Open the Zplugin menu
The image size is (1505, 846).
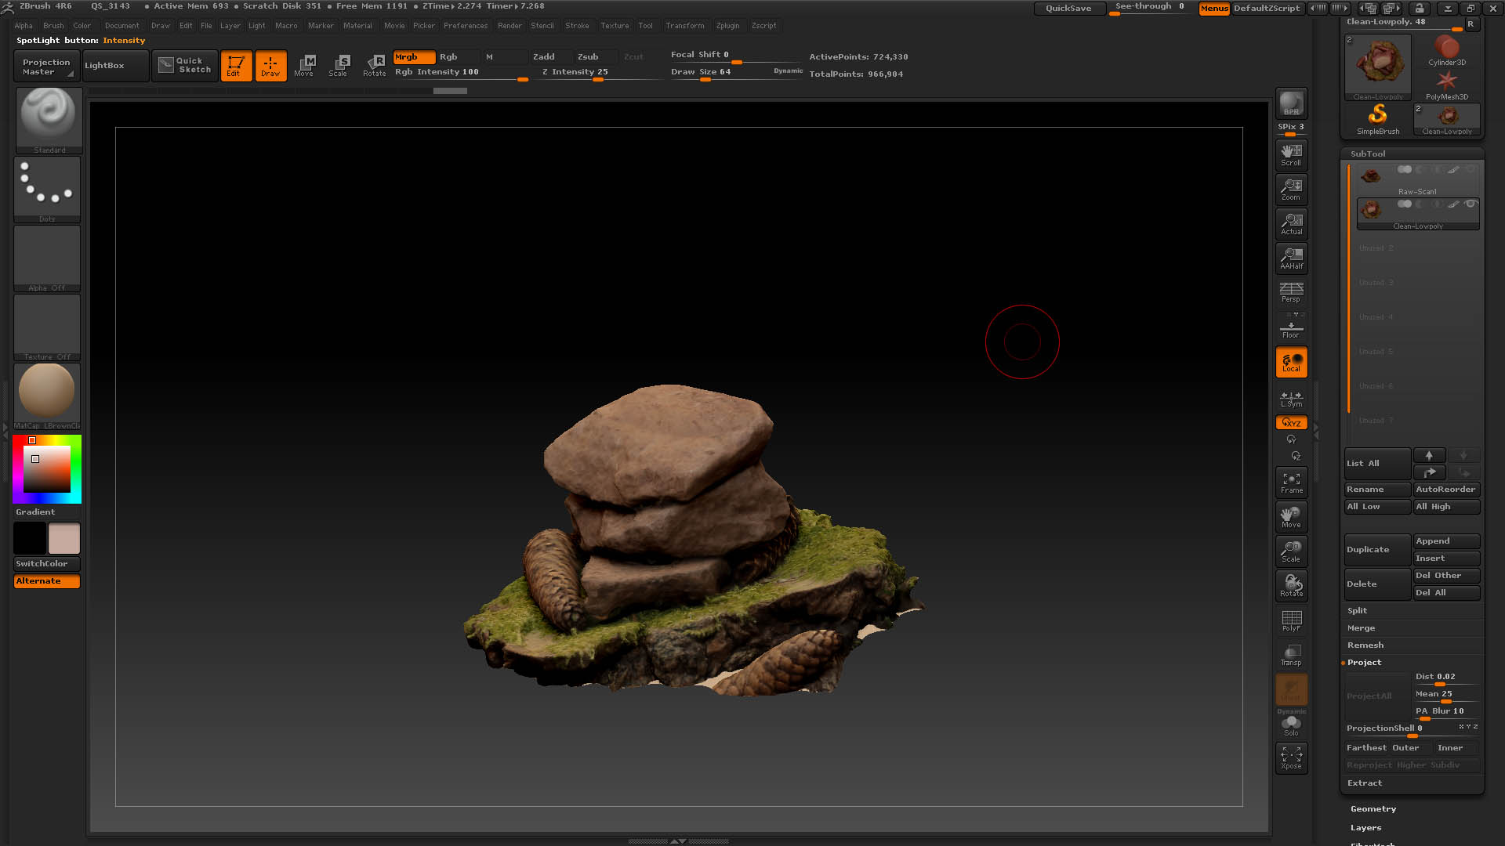727,25
